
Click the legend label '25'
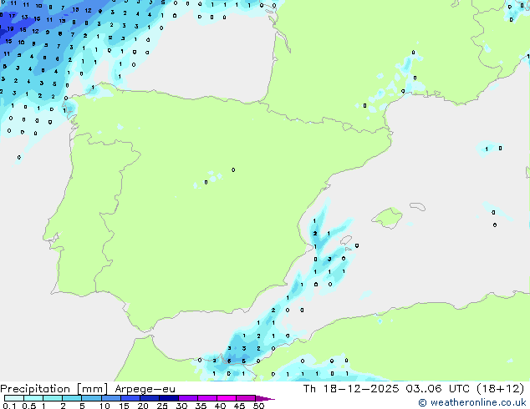point(162,406)
